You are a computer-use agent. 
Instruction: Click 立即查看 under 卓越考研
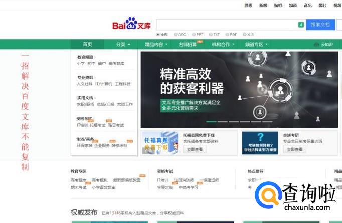[x=295, y=149]
